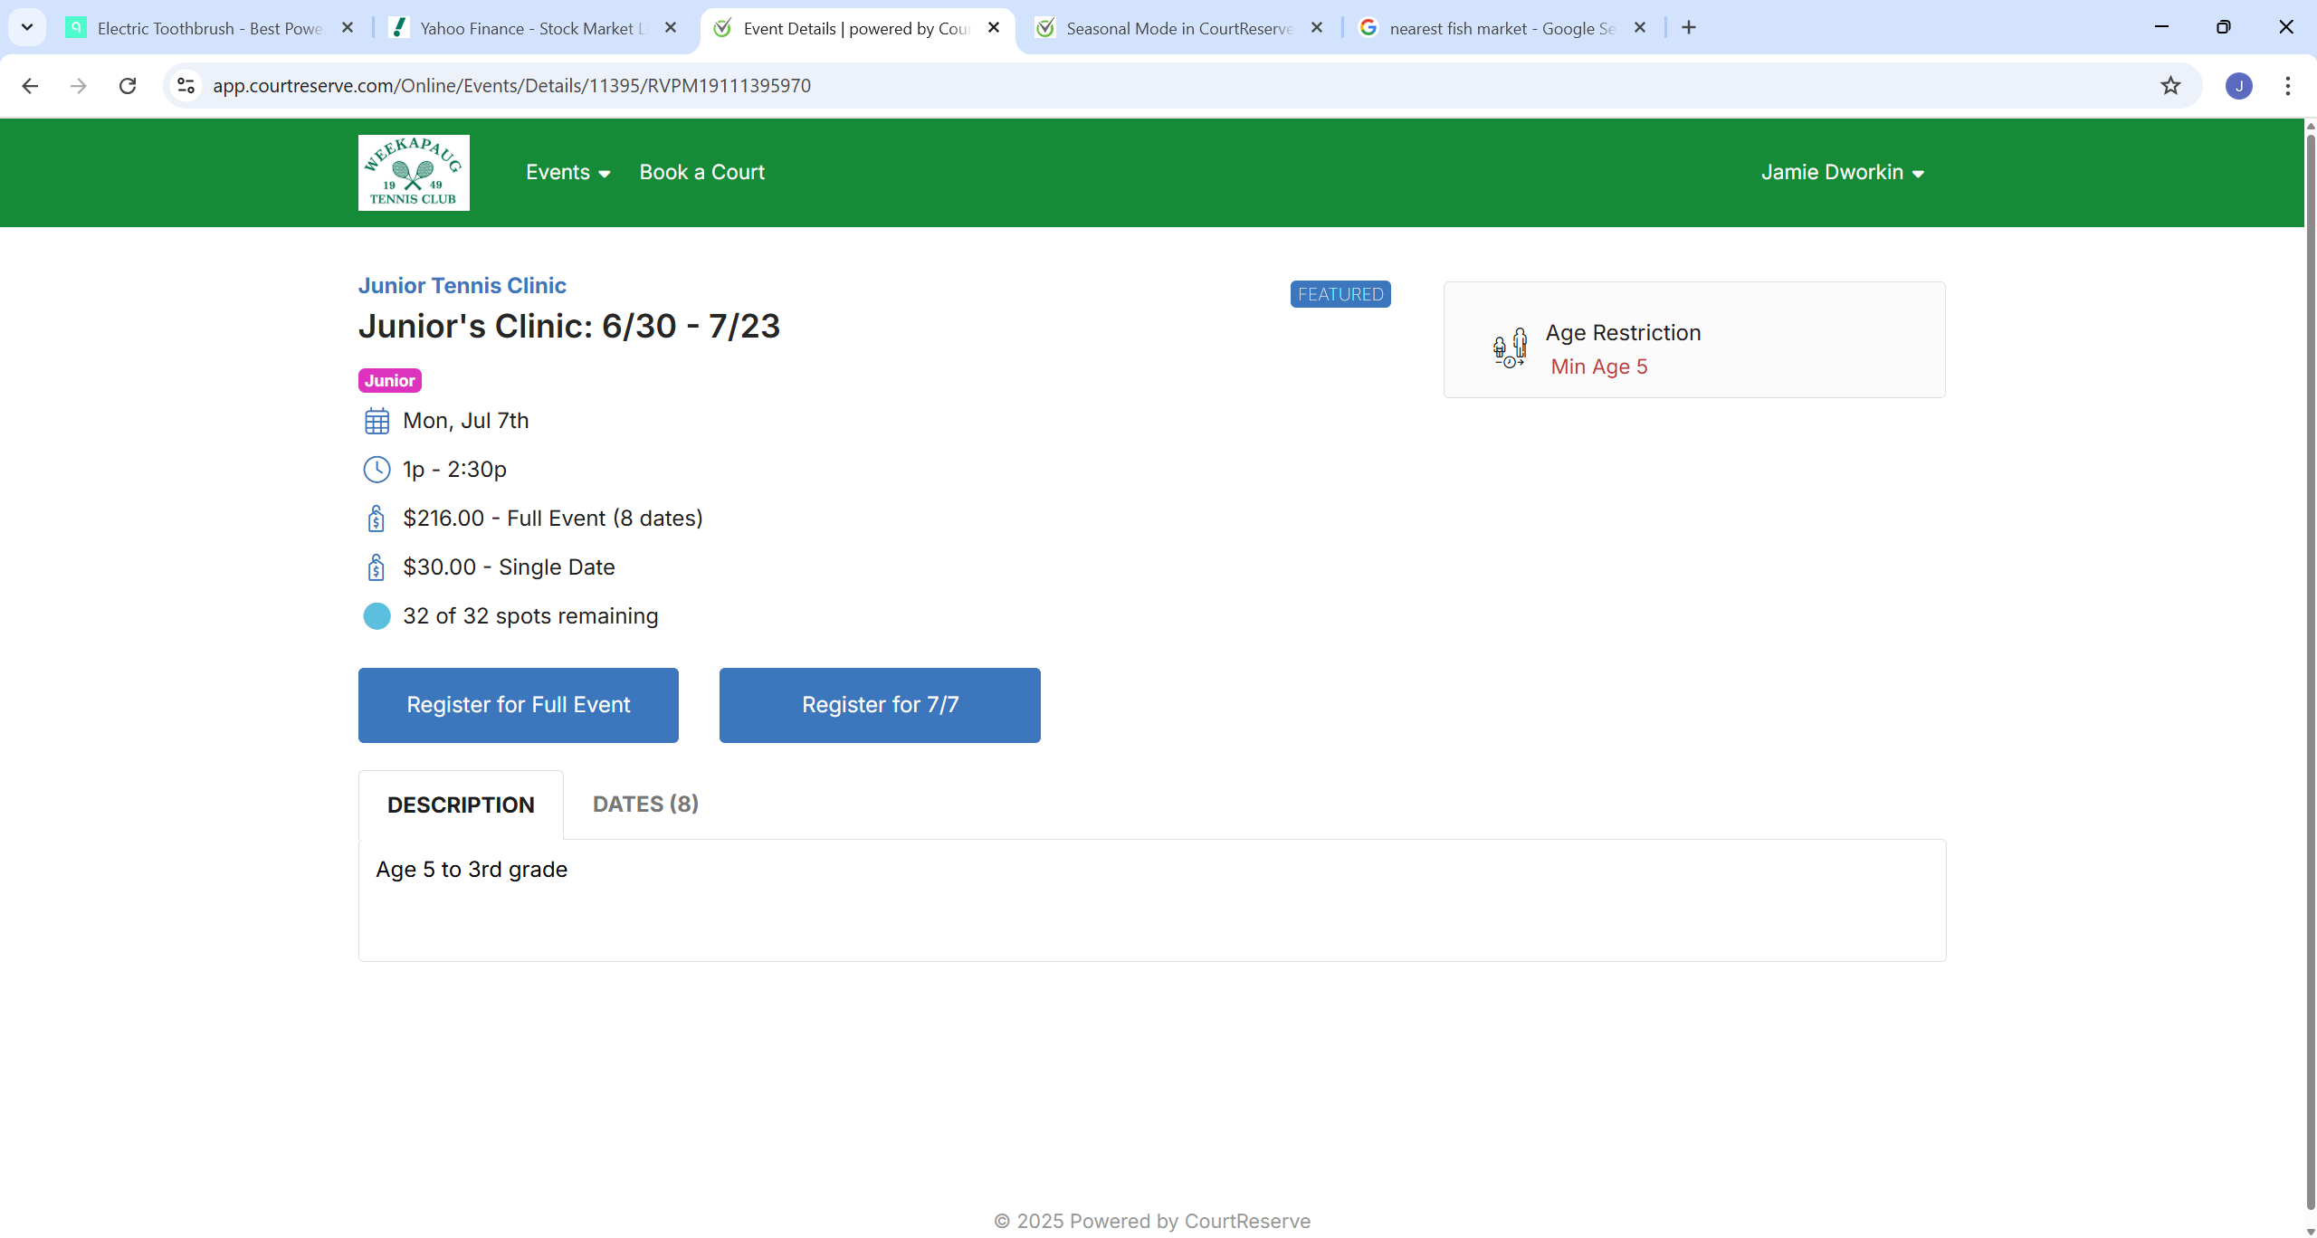Image resolution: width=2317 pixels, height=1238 pixels.
Task: Click the Yahoo Finance tab favicon
Action: point(398,28)
